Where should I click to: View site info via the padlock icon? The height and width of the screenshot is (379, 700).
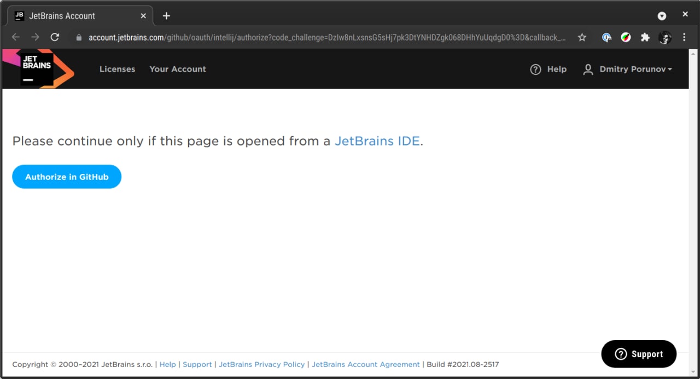pos(79,37)
